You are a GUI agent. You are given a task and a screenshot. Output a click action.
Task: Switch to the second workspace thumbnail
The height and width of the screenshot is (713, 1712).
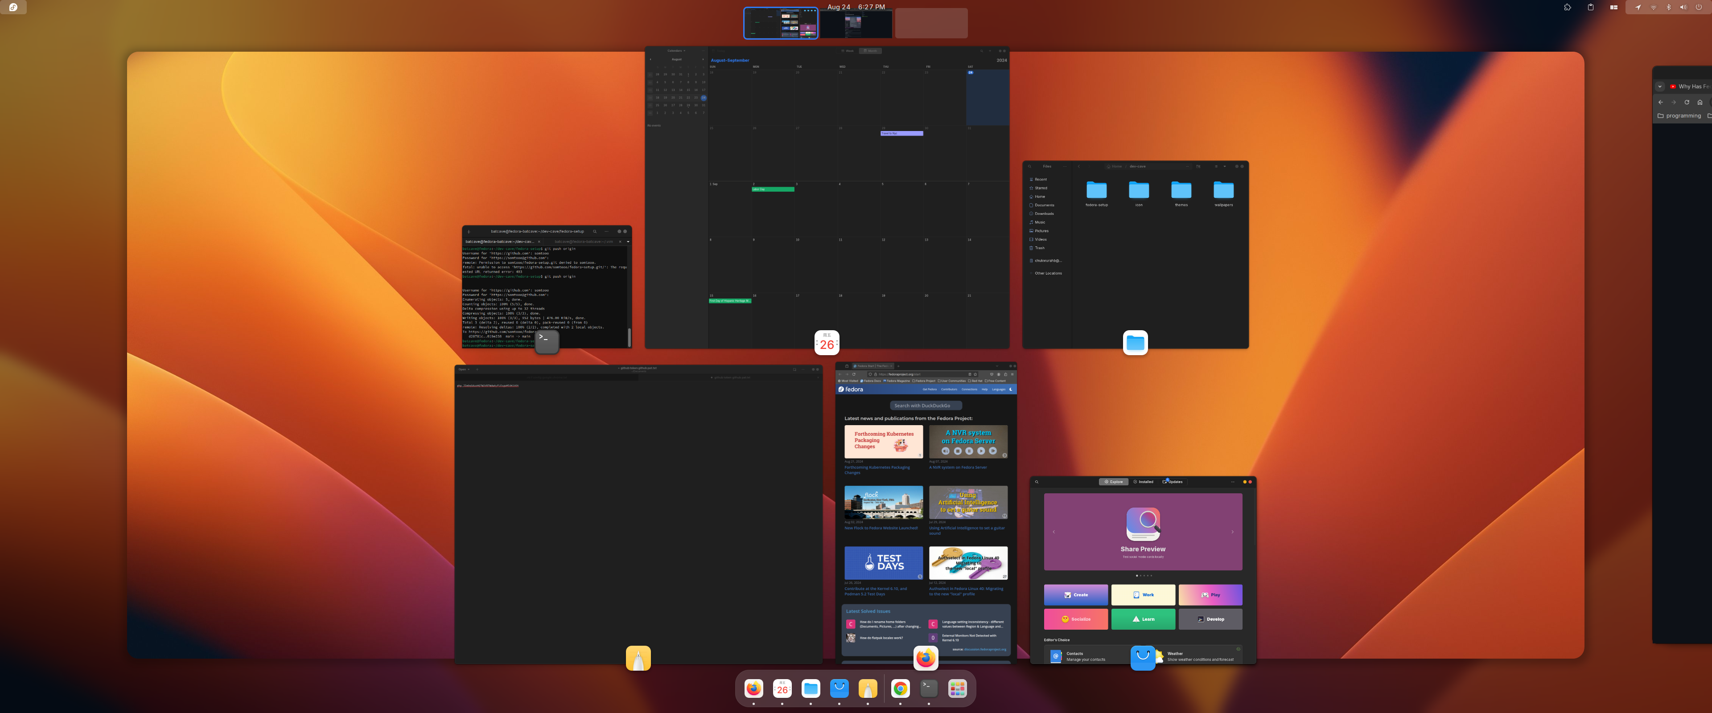856,24
